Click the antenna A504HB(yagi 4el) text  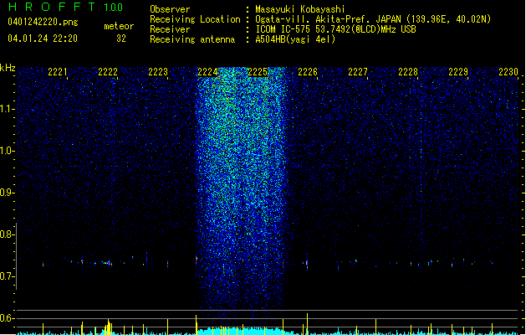(x=295, y=39)
